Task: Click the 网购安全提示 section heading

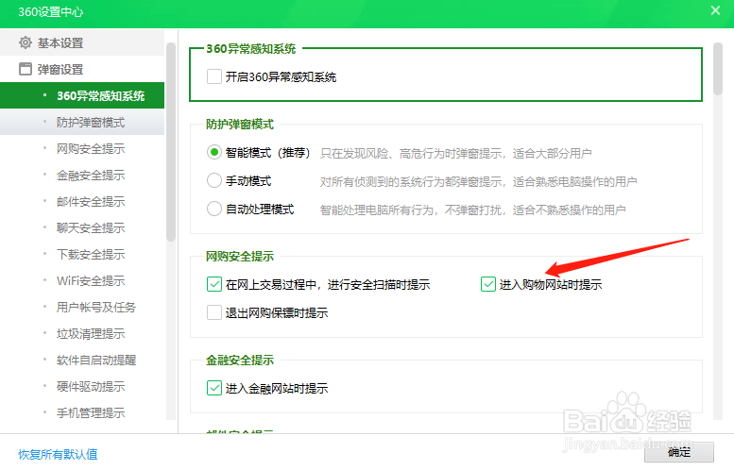Action: [x=240, y=257]
